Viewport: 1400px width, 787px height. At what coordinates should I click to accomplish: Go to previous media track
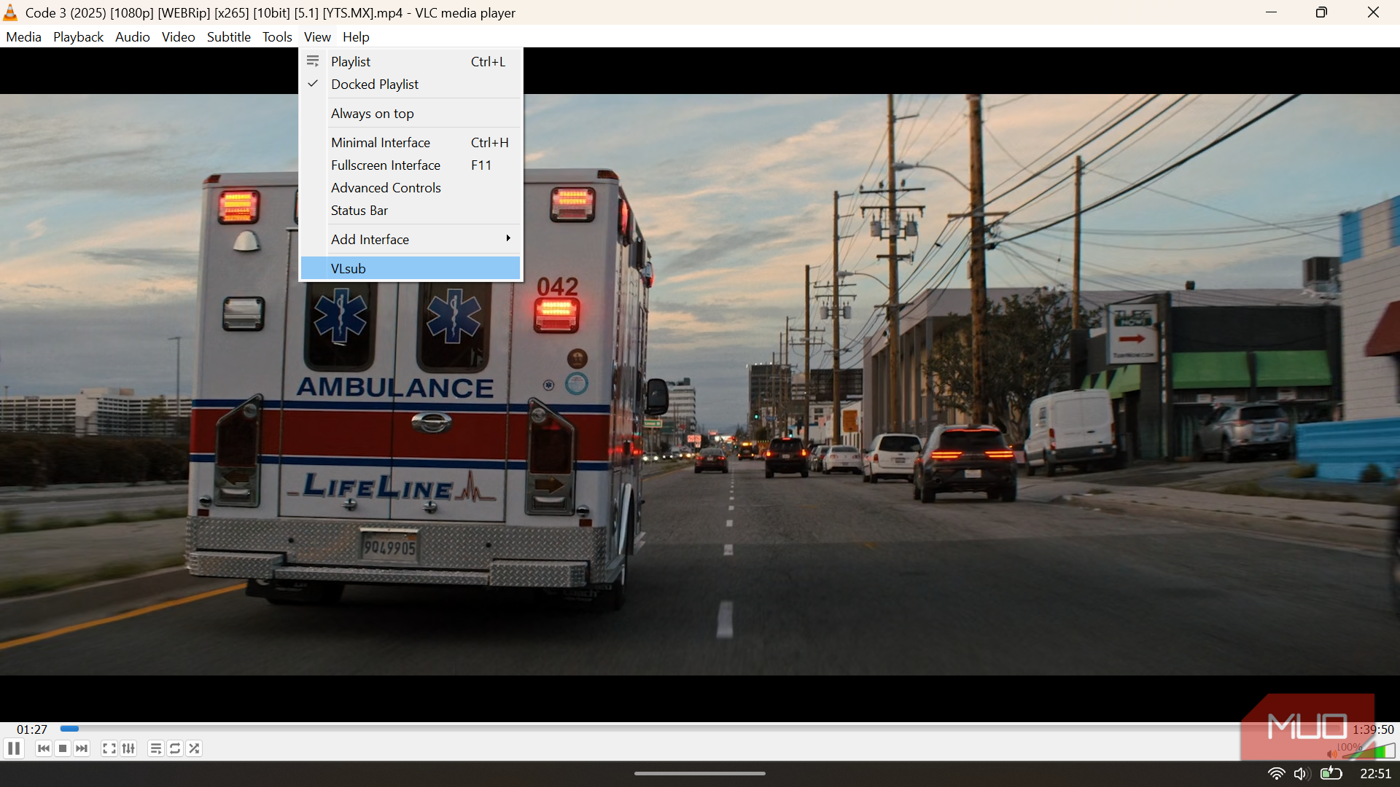pos(44,748)
